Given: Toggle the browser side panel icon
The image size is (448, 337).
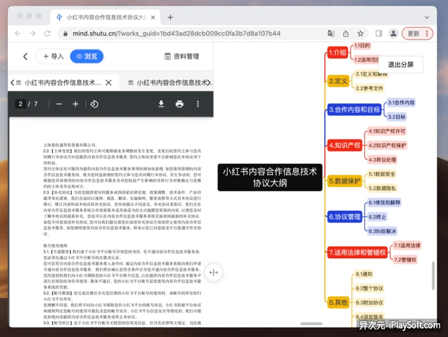Looking at the screenshot, I should [x=379, y=34].
